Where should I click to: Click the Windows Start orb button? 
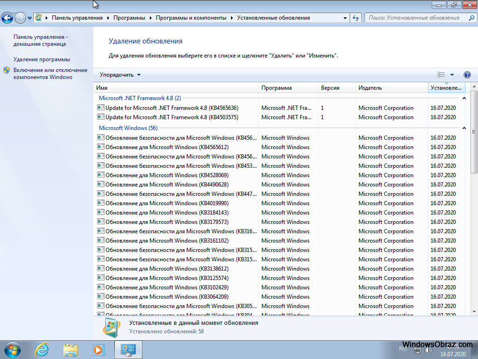[12, 349]
